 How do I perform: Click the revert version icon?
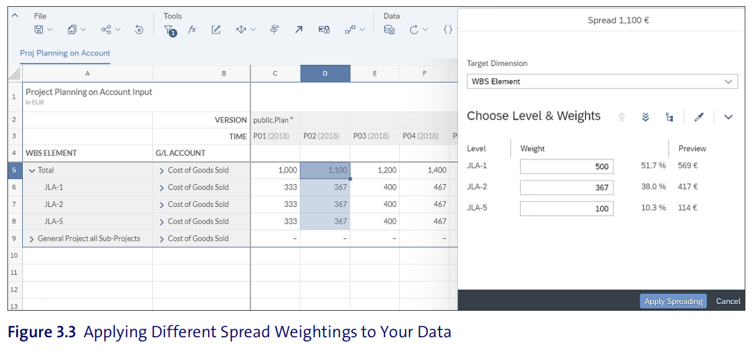pos(139,30)
